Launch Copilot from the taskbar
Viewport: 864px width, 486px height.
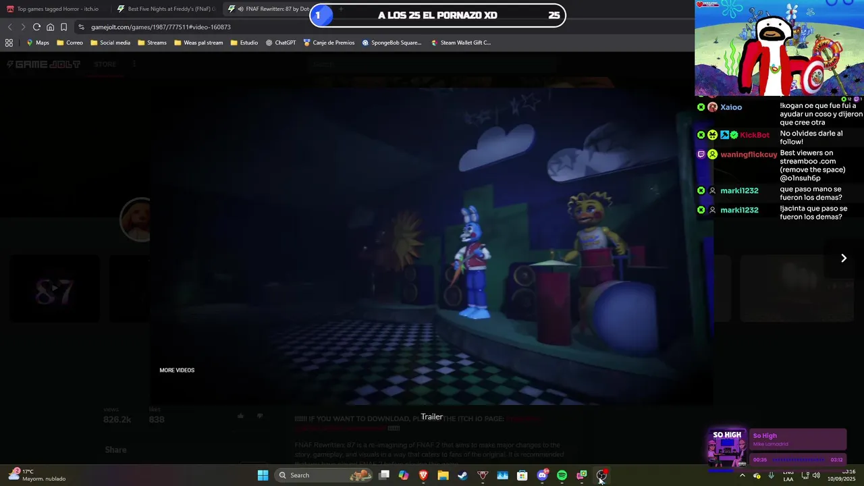[x=404, y=475]
